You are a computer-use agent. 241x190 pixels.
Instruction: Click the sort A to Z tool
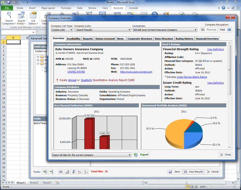(80, 171)
